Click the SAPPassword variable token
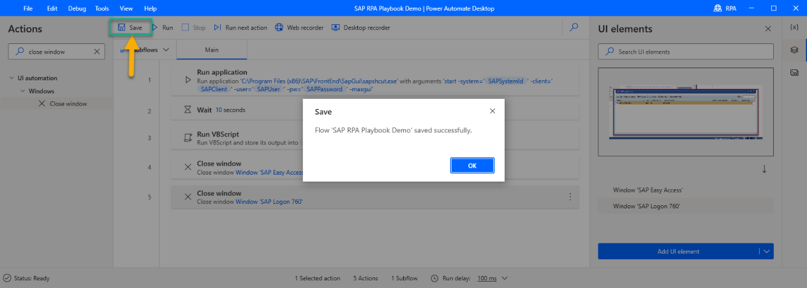Viewport: 807px width, 288px height. point(324,90)
